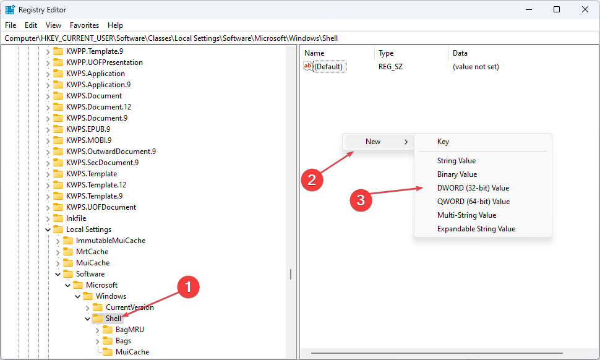Collapse the Windows key
600x360 pixels.
pyautogui.click(x=78, y=296)
